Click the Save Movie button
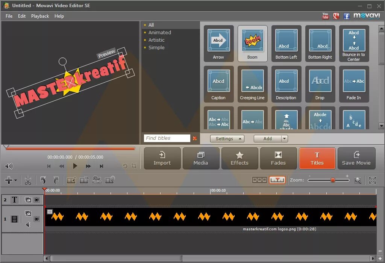Image resolution: width=385 pixels, height=263 pixels. (x=356, y=158)
